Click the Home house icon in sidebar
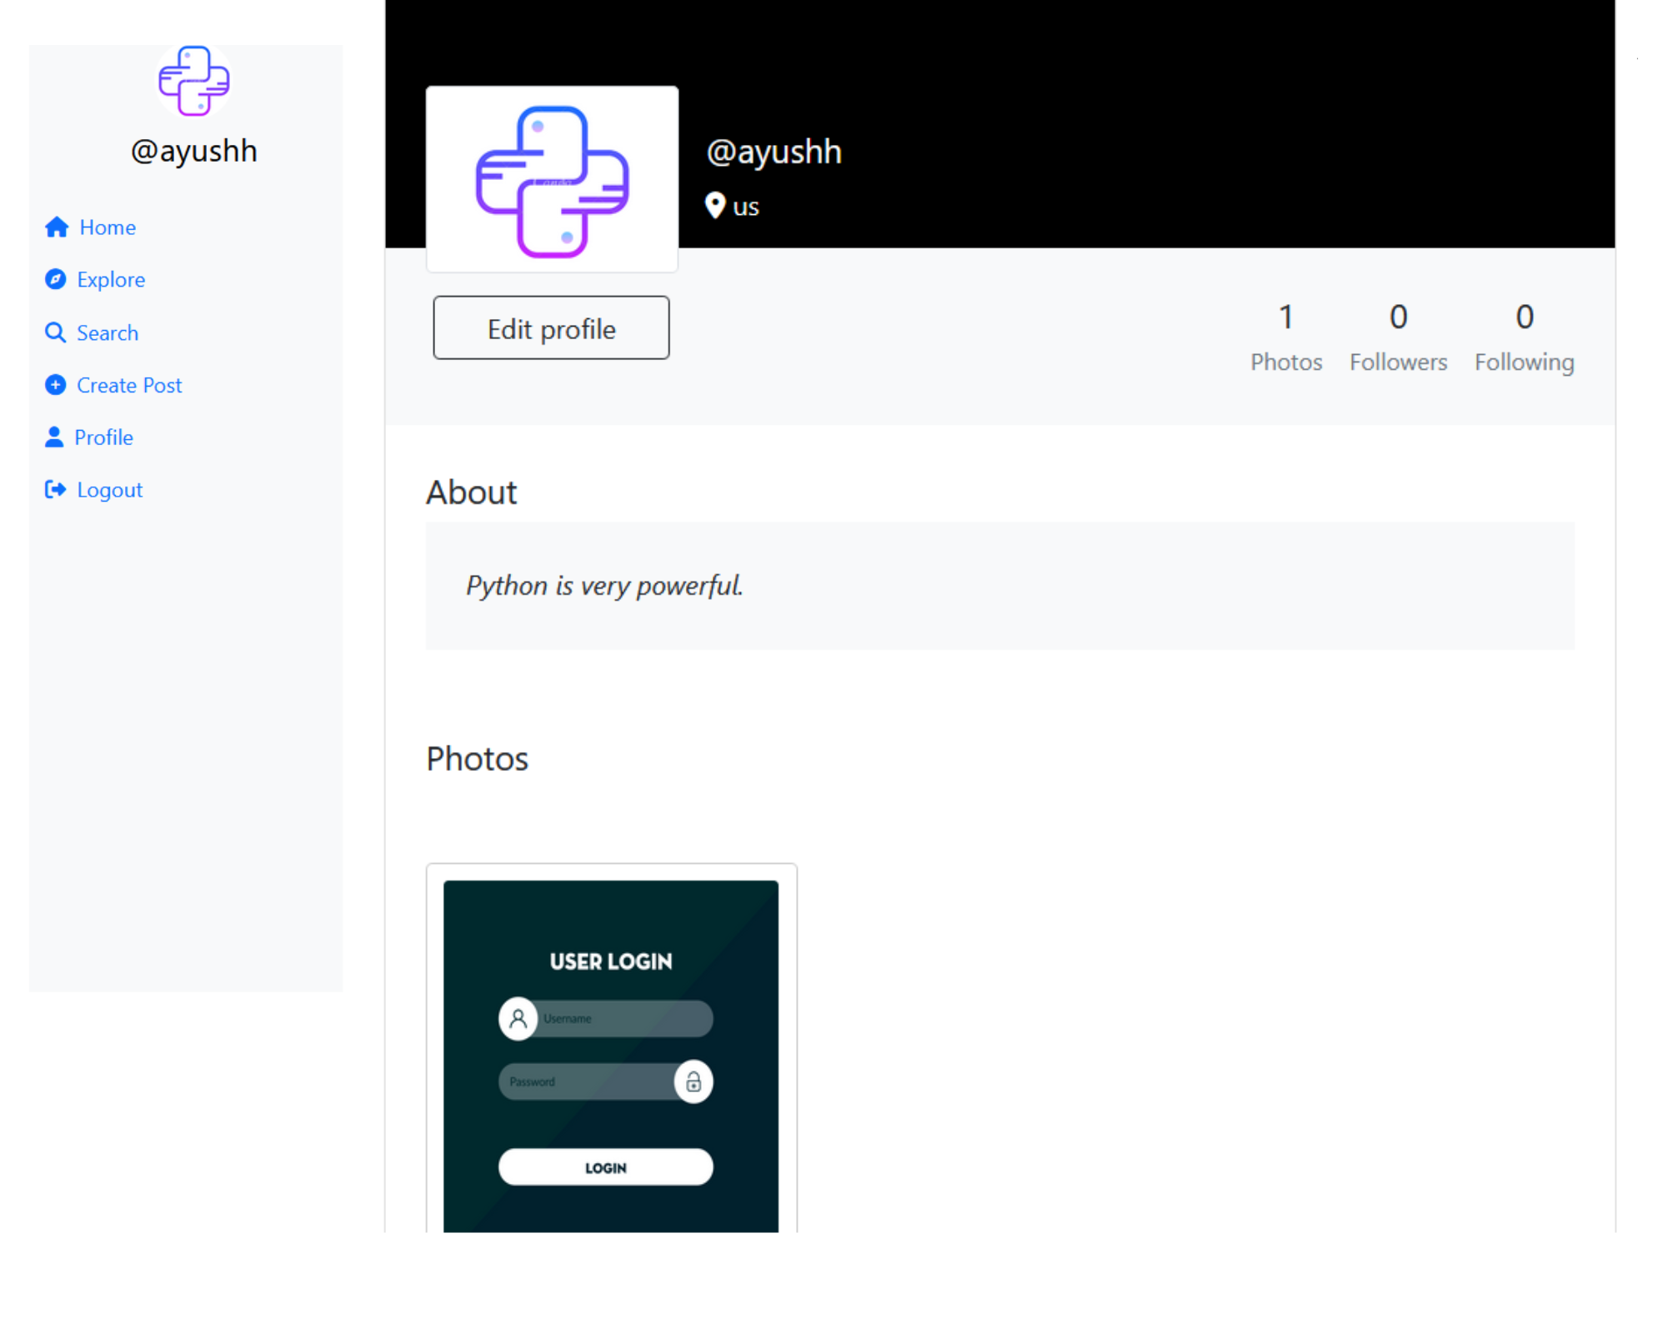Screen dimensions: 1667x1333 [57, 227]
